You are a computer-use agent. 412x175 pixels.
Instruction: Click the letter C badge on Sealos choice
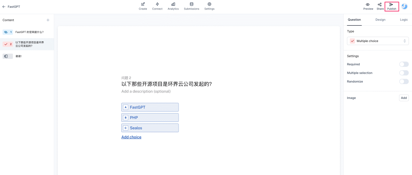(x=126, y=128)
